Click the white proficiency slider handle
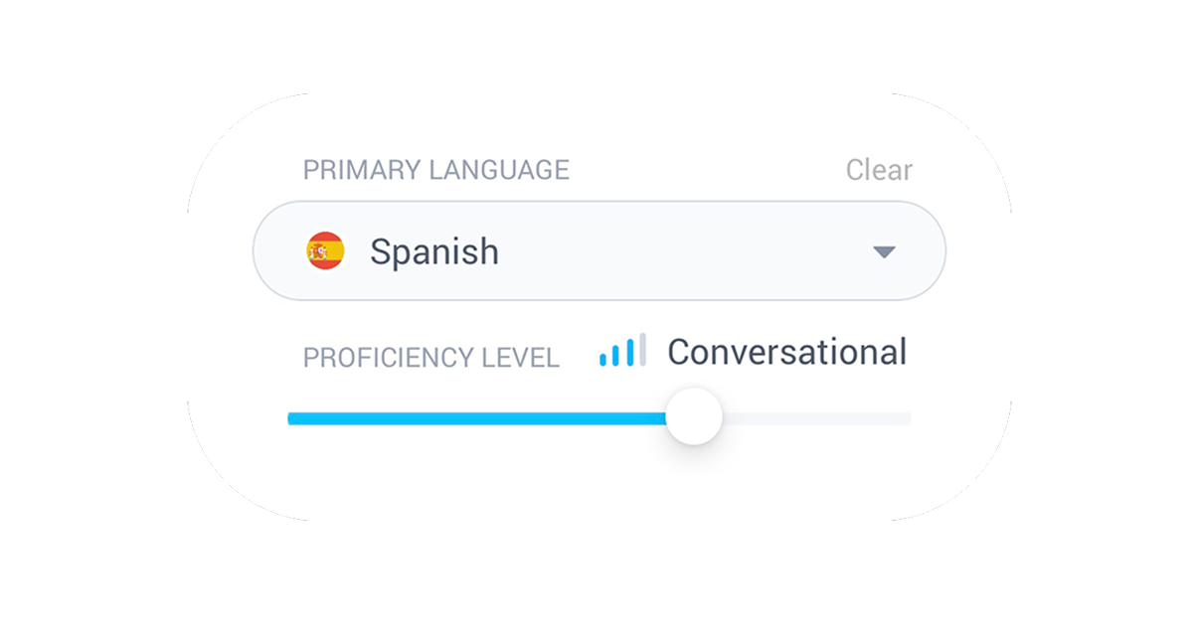 pyautogui.click(x=693, y=416)
